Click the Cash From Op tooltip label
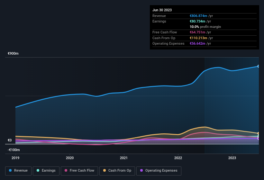Screen dimensions: 264x180 coord(164,38)
